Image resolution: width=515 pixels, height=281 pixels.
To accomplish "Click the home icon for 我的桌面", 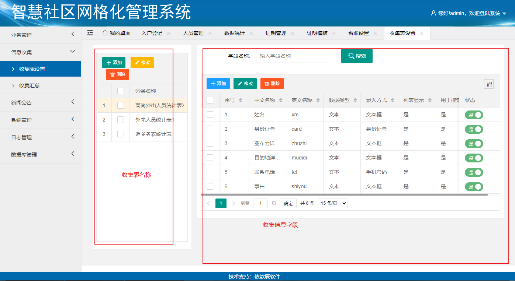I will point(105,33).
